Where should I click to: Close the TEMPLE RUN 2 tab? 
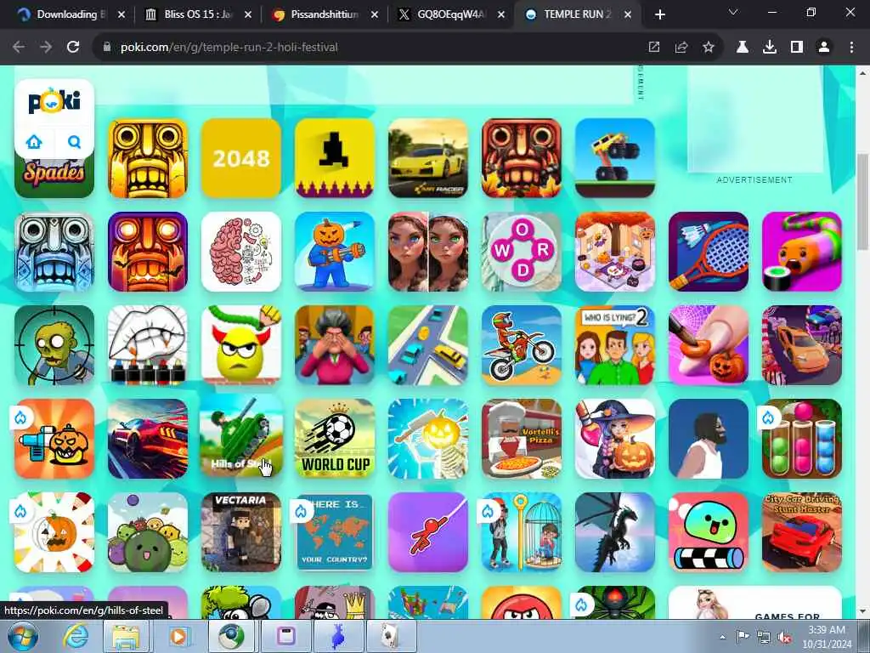pyautogui.click(x=628, y=15)
